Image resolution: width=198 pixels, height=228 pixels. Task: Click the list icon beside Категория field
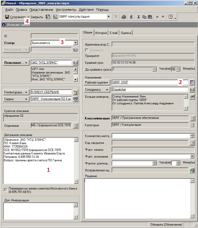[192, 125]
